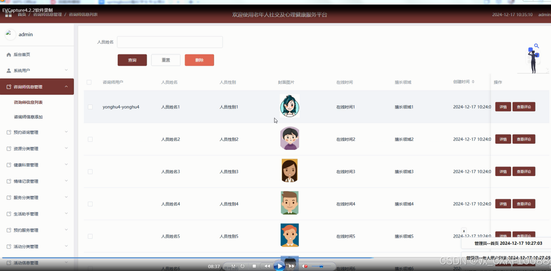Click the 擅长领域3 cell

point(404,171)
